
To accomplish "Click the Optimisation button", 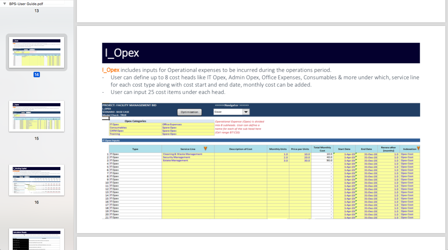I will coord(189,112).
